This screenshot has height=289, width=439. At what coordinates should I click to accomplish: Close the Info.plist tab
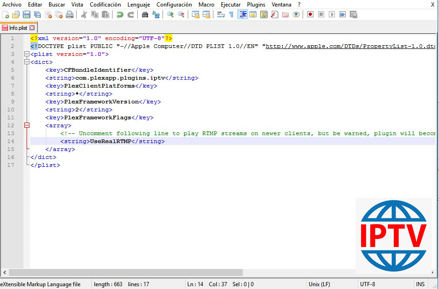[32, 28]
